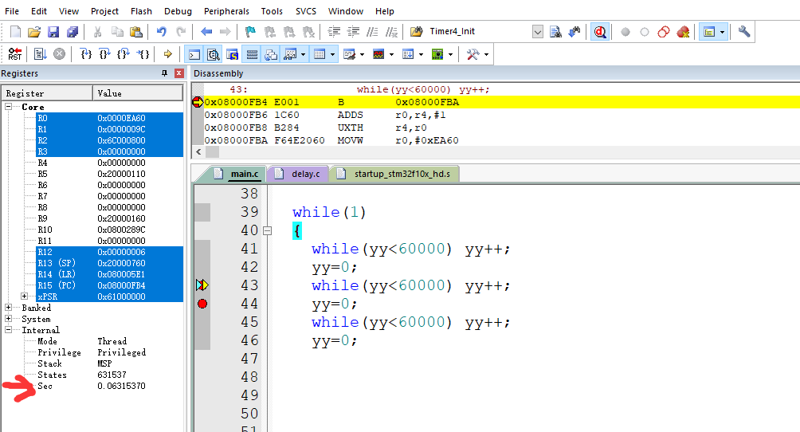Pin the Registers panel
Image resolution: width=800 pixels, height=432 pixels.
tap(164, 73)
